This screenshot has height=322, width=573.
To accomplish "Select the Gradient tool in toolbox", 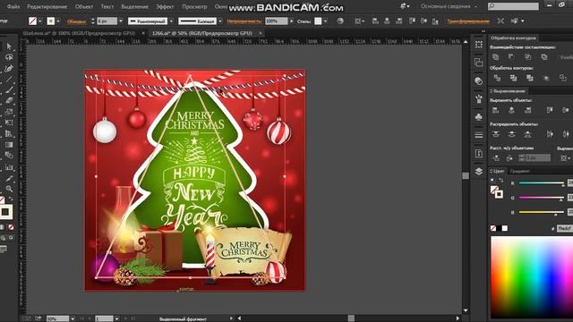I will [9, 145].
